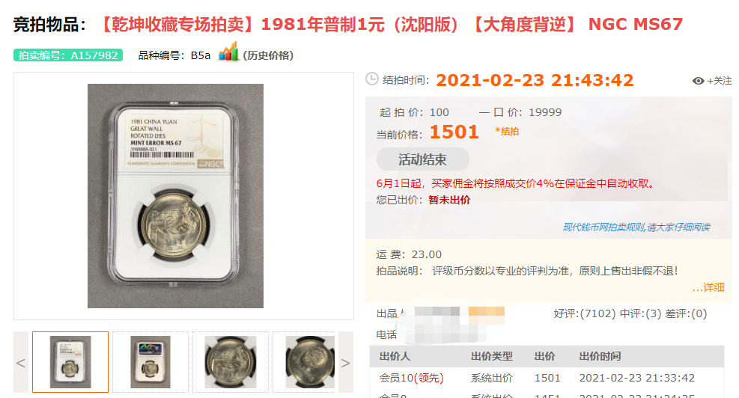Show previous thumbnails with left arrow
The width and height of the screenshot is (739, 398).
click(x=21, y=362)
